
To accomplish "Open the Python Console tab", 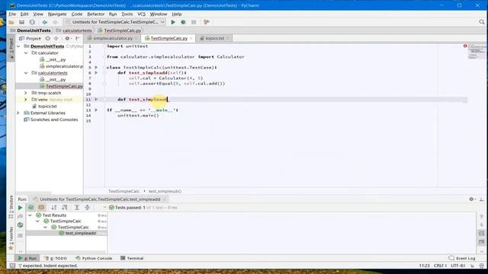I will 94,258.
